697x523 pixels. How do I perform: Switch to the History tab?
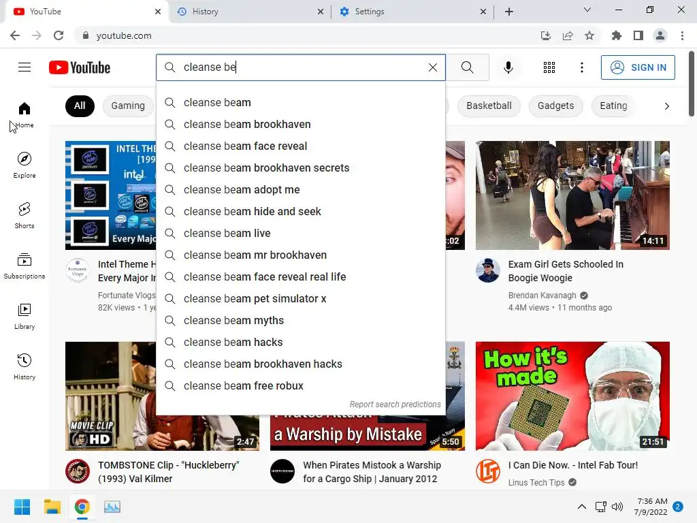pos(250,12)
